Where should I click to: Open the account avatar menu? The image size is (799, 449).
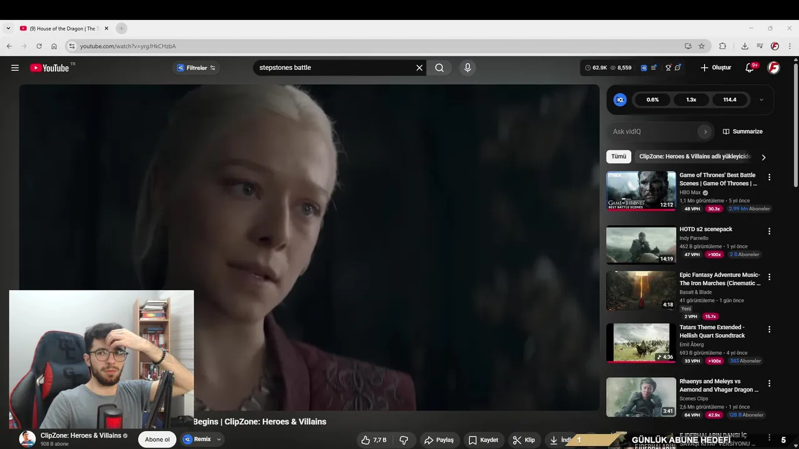[773, 68]
